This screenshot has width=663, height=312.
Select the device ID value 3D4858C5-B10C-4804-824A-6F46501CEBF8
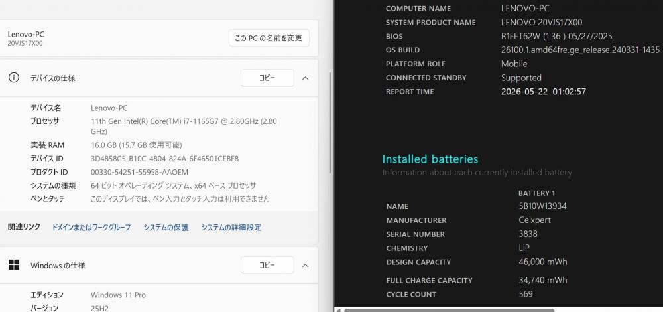pos(164,159)
